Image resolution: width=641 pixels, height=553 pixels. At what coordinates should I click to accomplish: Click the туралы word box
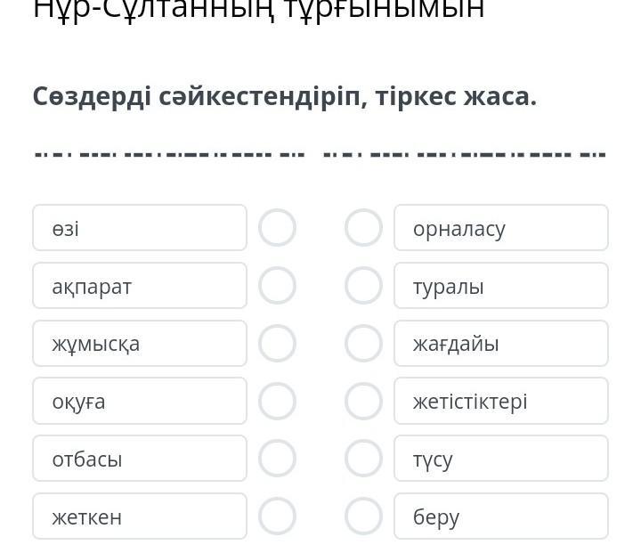click(x=501, y=286)
